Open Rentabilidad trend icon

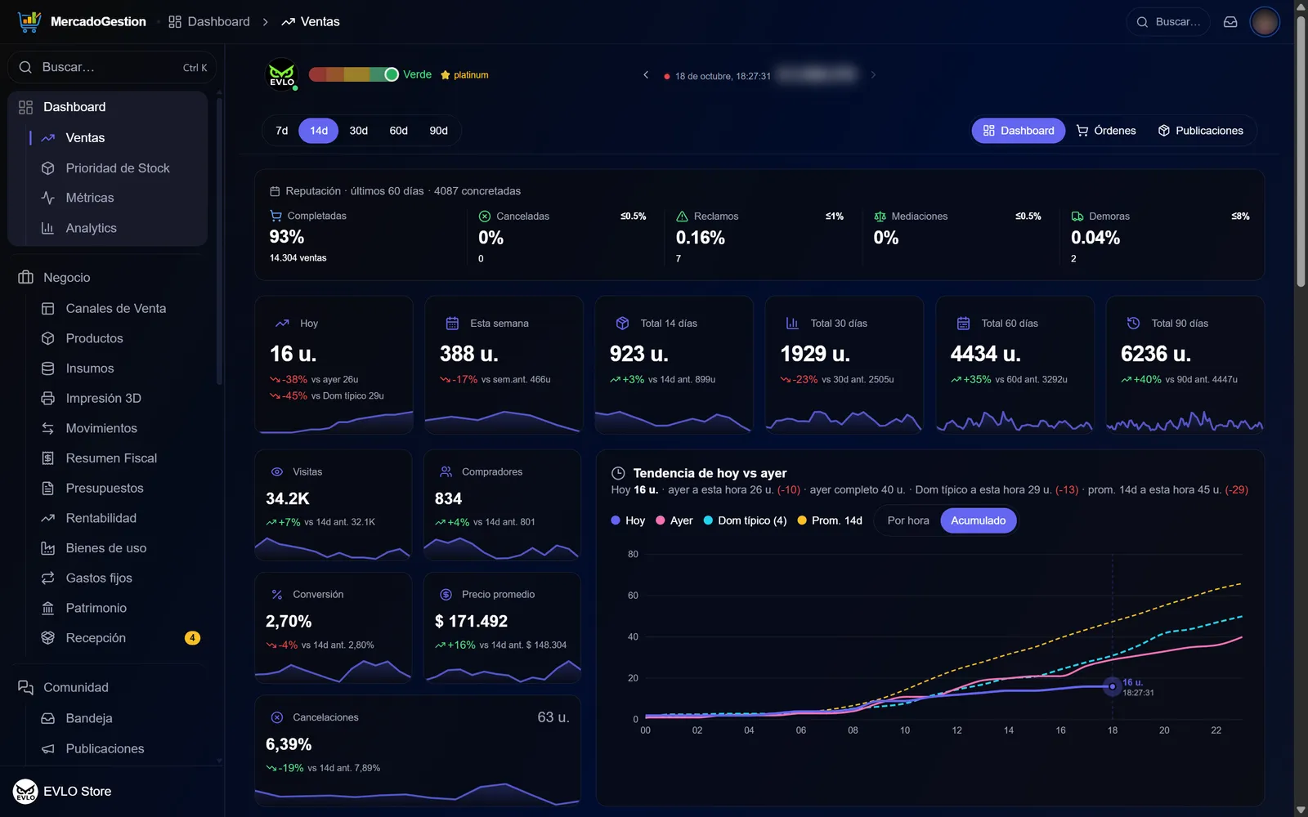click(48, 518)
